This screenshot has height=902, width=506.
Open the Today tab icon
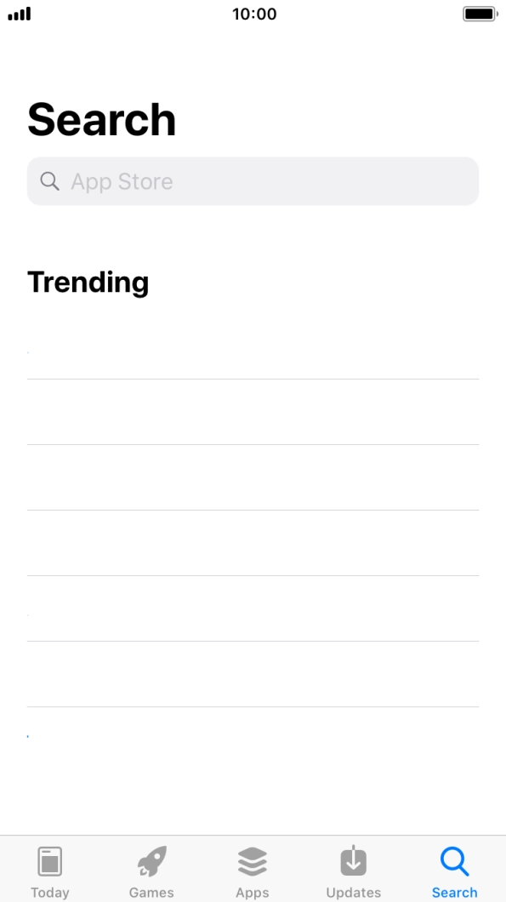point(50,860)
